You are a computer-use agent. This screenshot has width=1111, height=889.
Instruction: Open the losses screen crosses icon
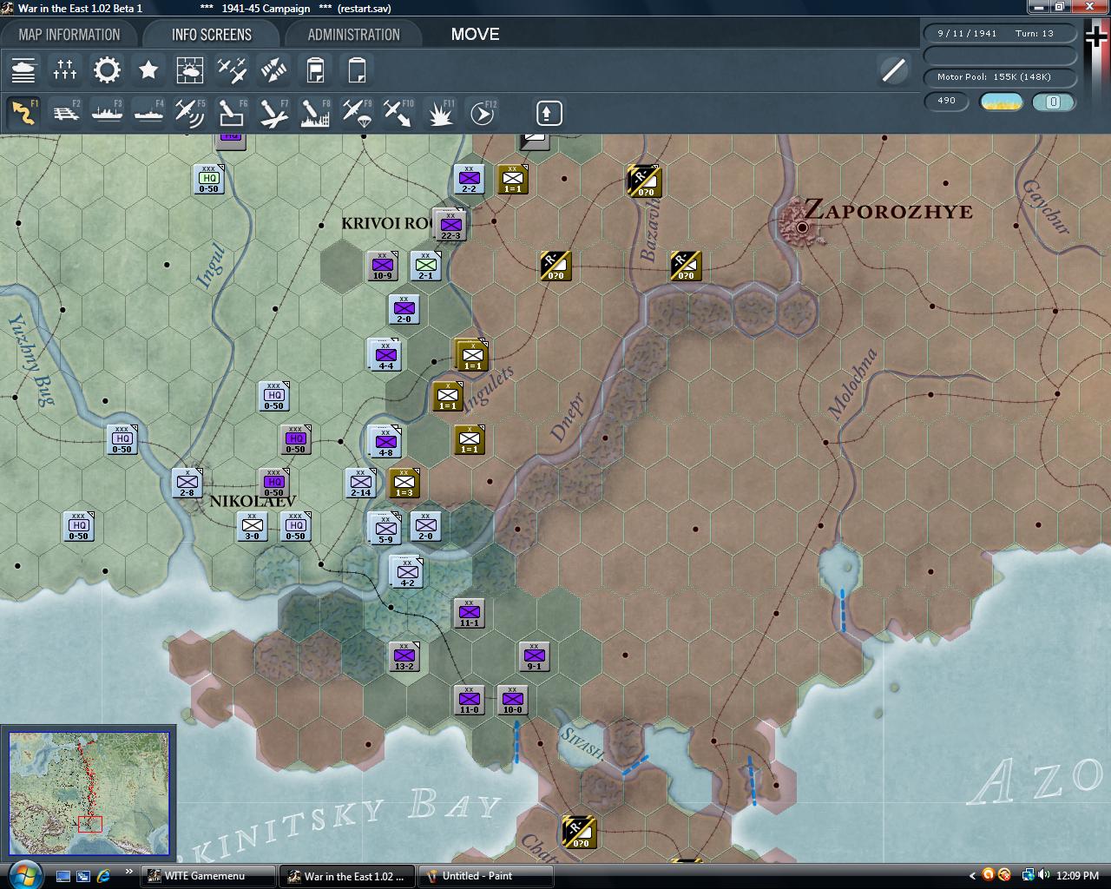(x=65, y=69)
